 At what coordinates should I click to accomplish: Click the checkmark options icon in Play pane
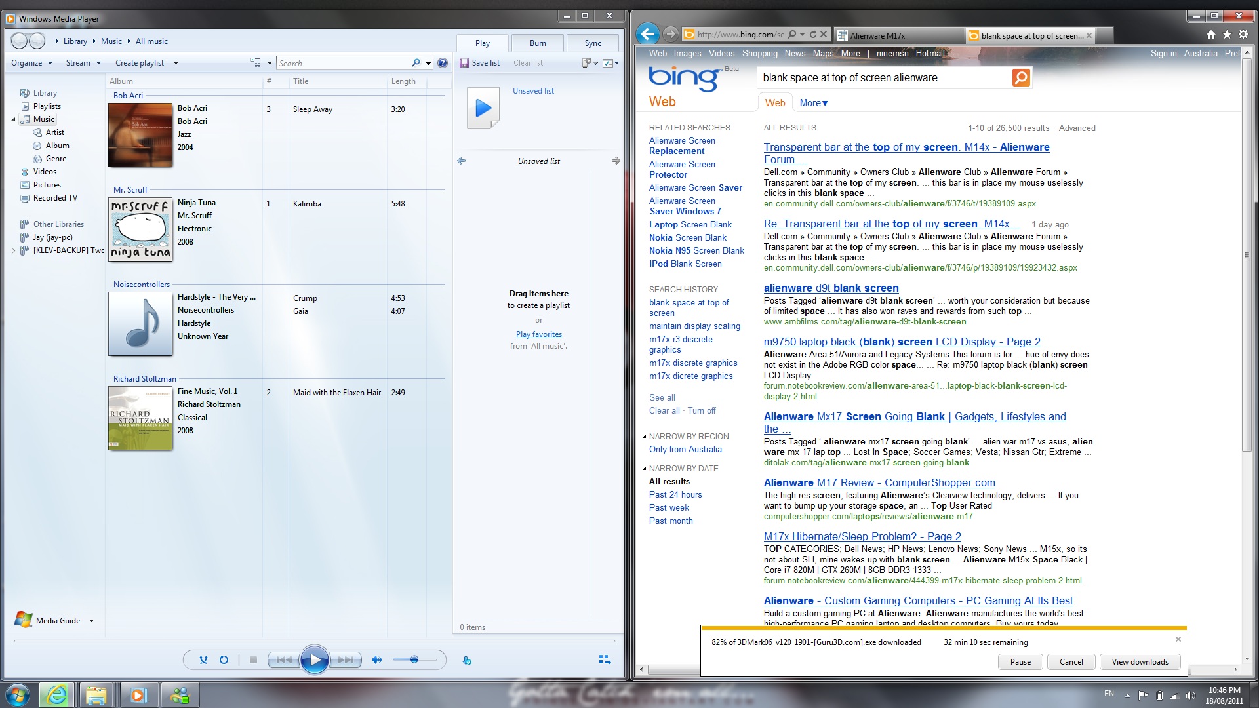(610, 63)
